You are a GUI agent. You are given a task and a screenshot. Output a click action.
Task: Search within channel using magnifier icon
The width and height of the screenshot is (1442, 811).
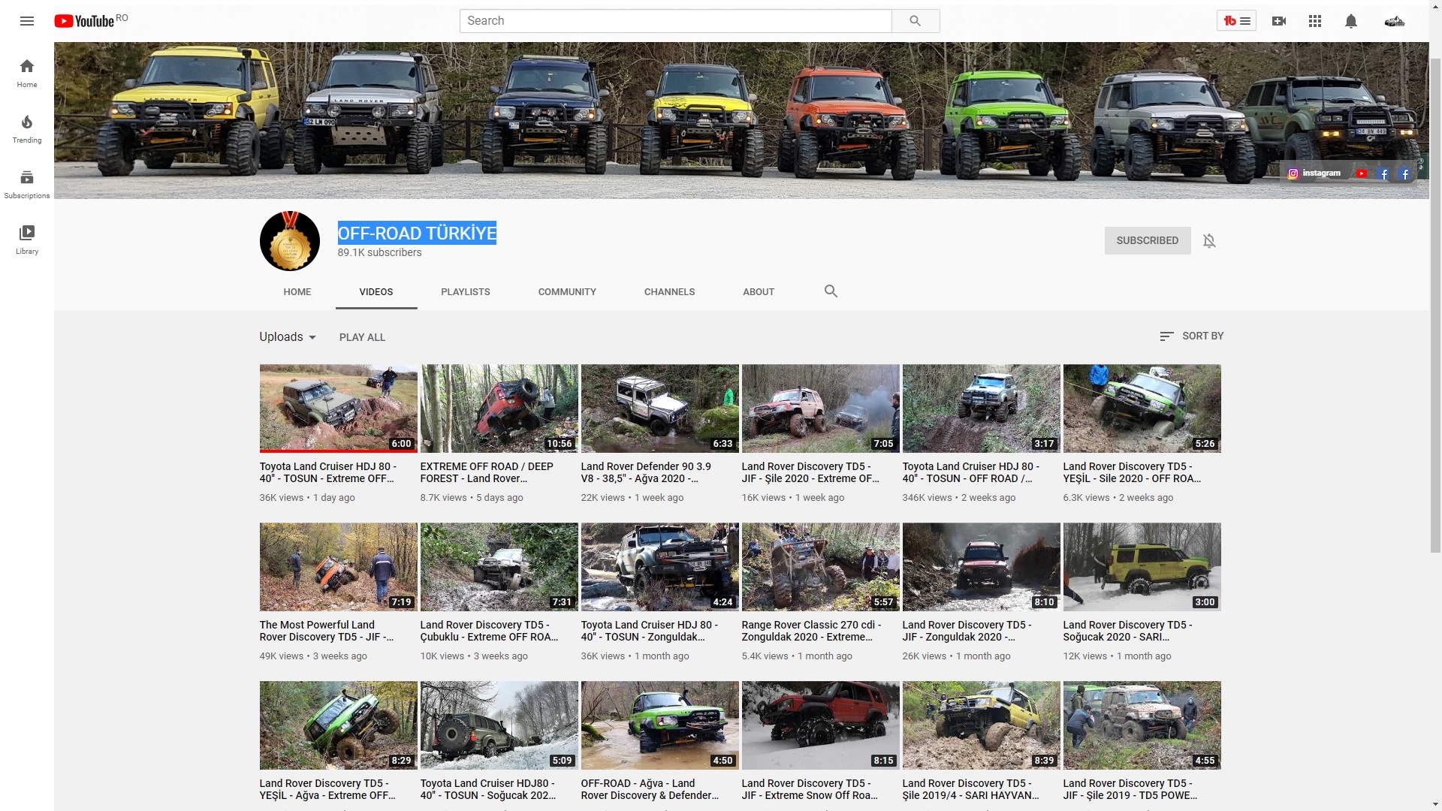pyautogui.click(x=831, y=291)
